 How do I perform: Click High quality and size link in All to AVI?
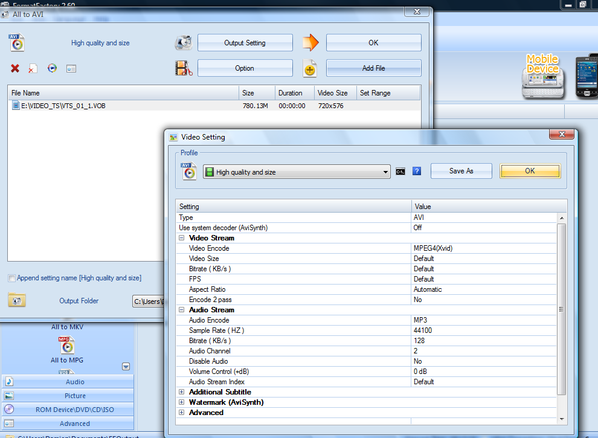tap(100, 43)
